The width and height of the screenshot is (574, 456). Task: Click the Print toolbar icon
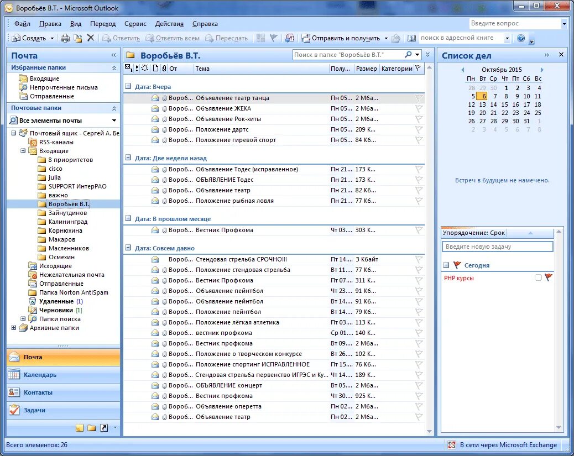click(65, 38)
